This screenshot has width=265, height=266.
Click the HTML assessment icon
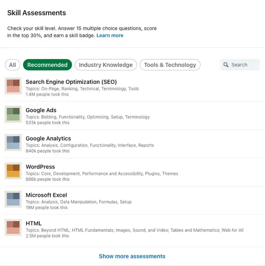(13, 227)
